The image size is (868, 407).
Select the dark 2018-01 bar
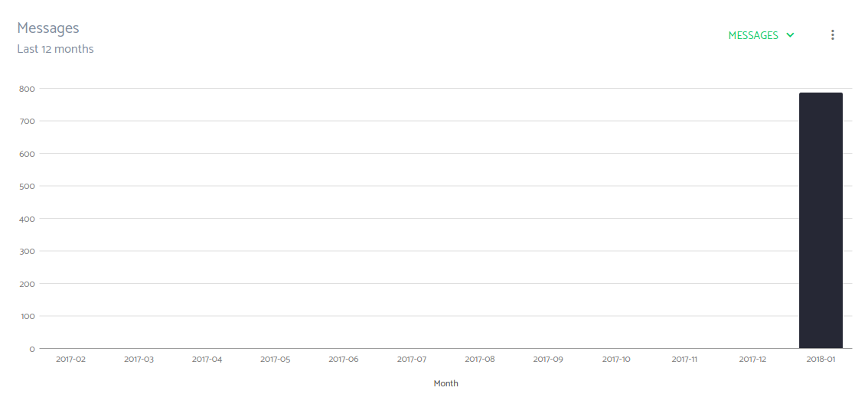tap(821, 220)
